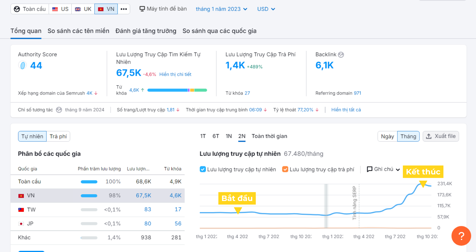Click the Authority Score gauge icon

[x=22, y=65]
